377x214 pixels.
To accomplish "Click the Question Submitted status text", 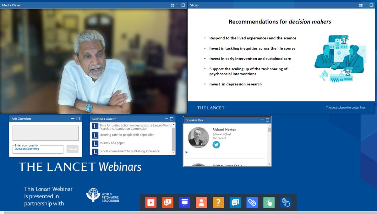I will [x=27, y=149].
